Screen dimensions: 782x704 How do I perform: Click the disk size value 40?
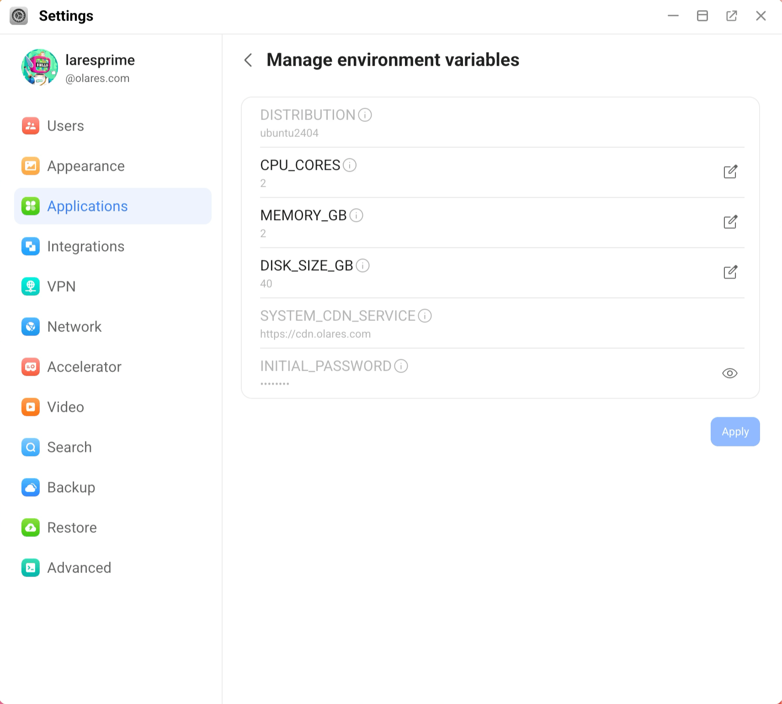tap(266, 284)
